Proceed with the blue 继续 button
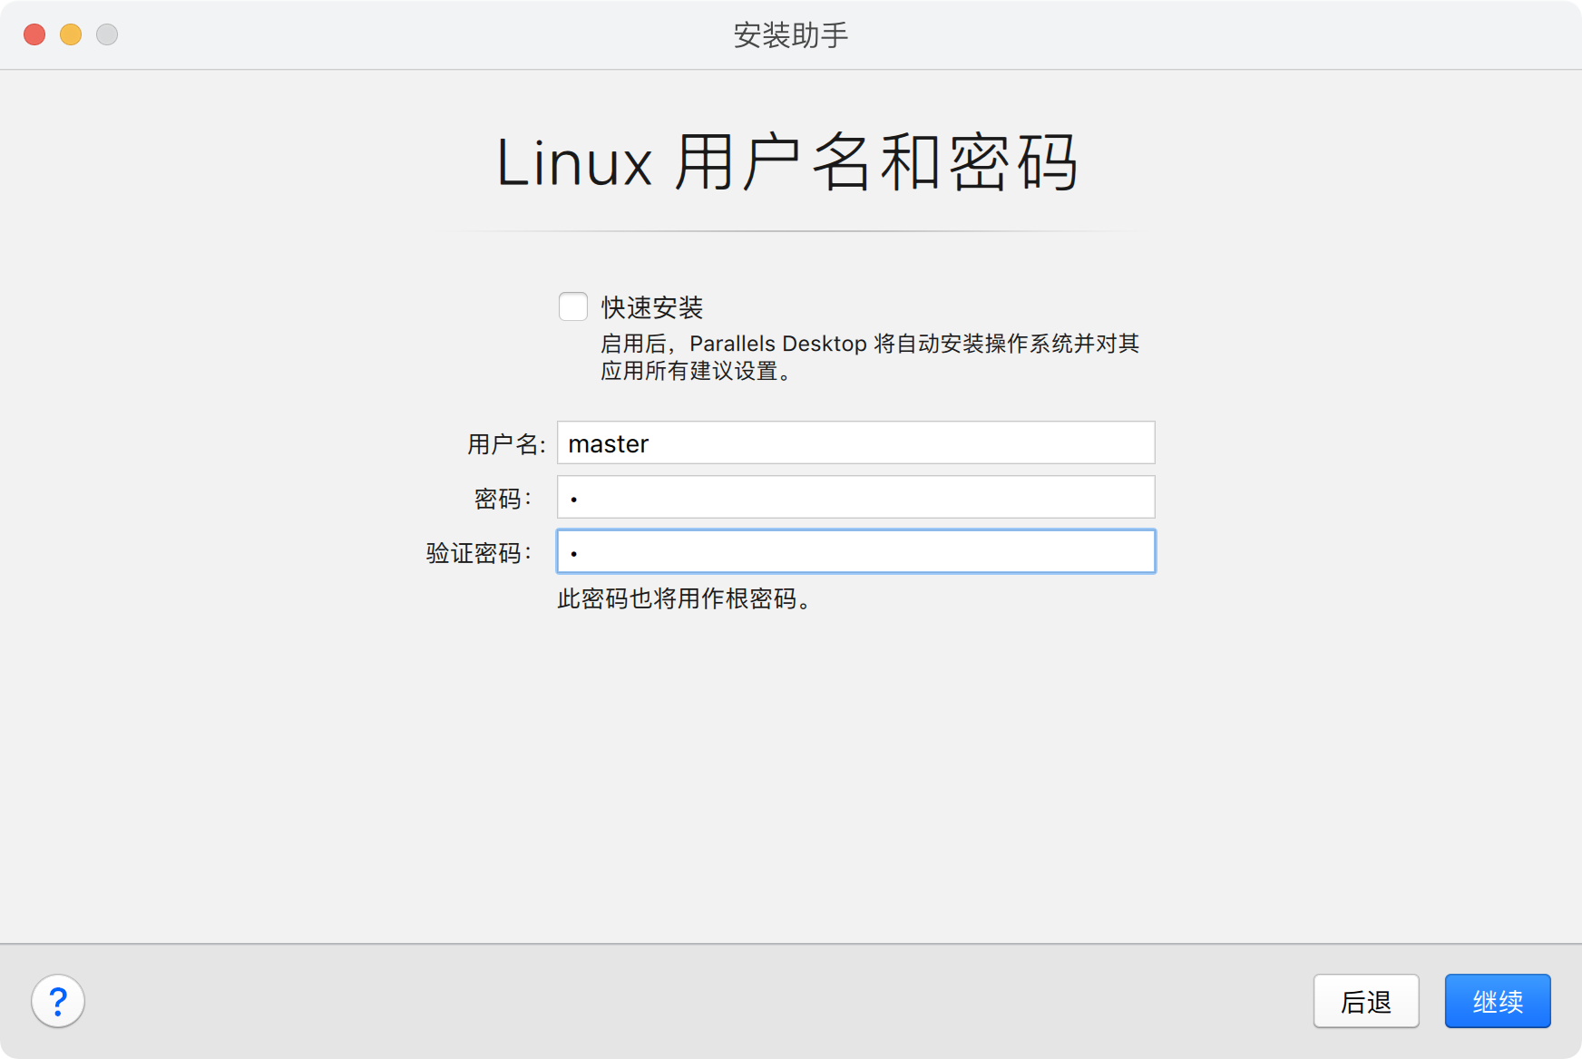The image size is (1582, 1059). click(x=1498, y=1001)
